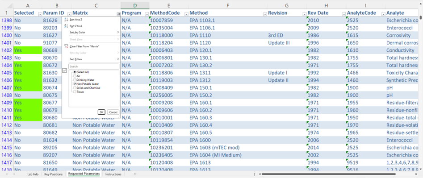Click cell 10235004 in MethodCode
423x178 pixels.
[x=169, y=28]
